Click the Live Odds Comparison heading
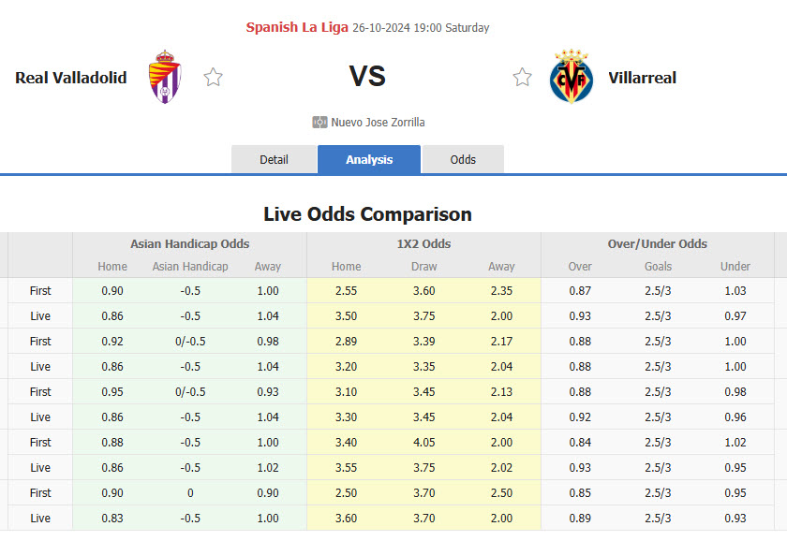 click(x=368, y=214)
